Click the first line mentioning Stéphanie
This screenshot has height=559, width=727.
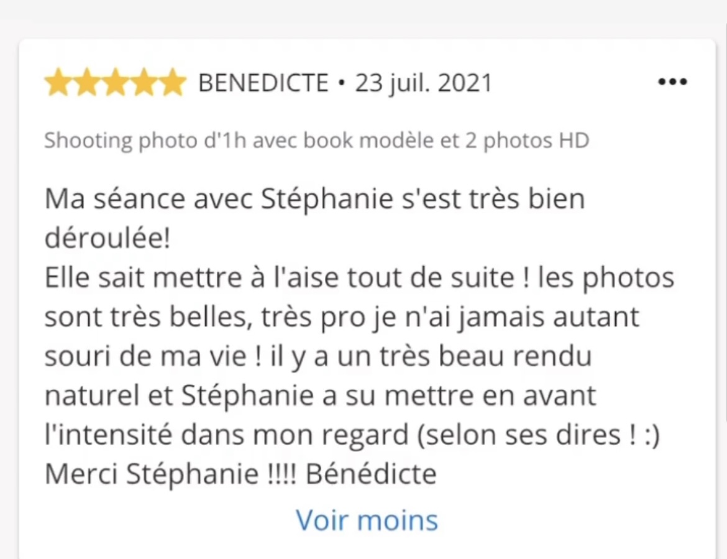(315, 199)
